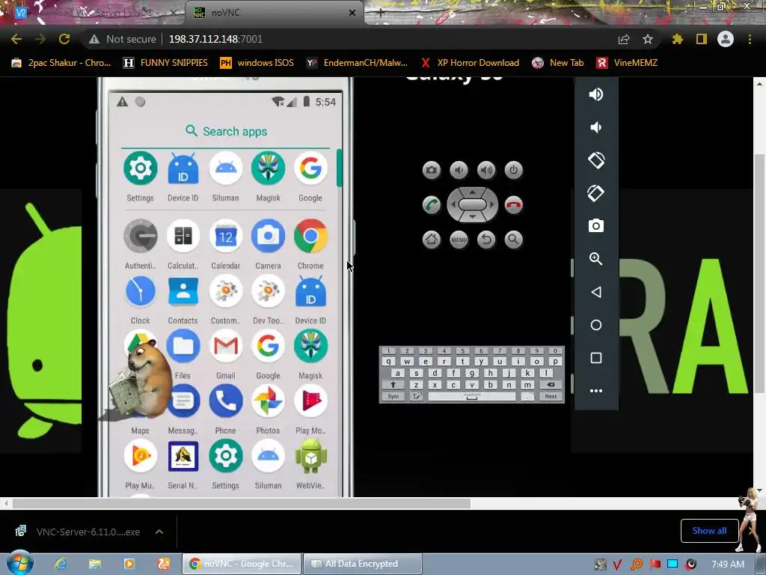This screenshot has width=766, height=575.
Task: Click the hardware camera button on skin
Action: [x=432, y=170]
